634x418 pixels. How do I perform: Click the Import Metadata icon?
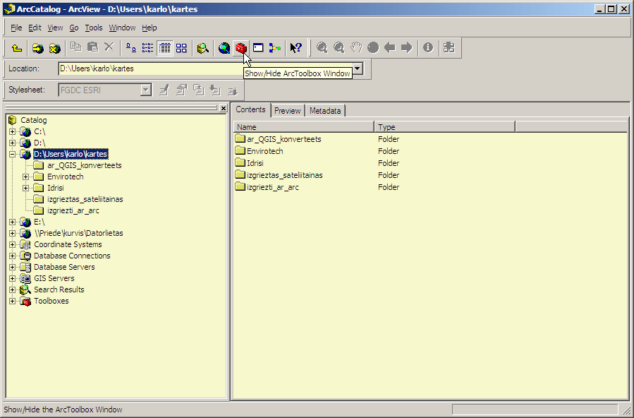[215, 90]
